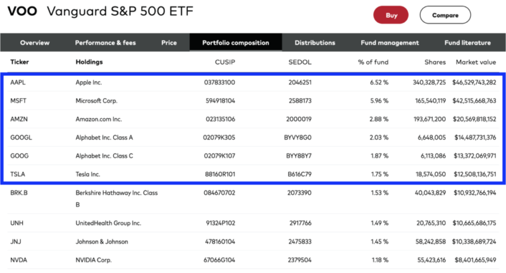Select the Portfolio composition tab
The height and width of the screenshot is (273, 506).
tap(235, 42)
